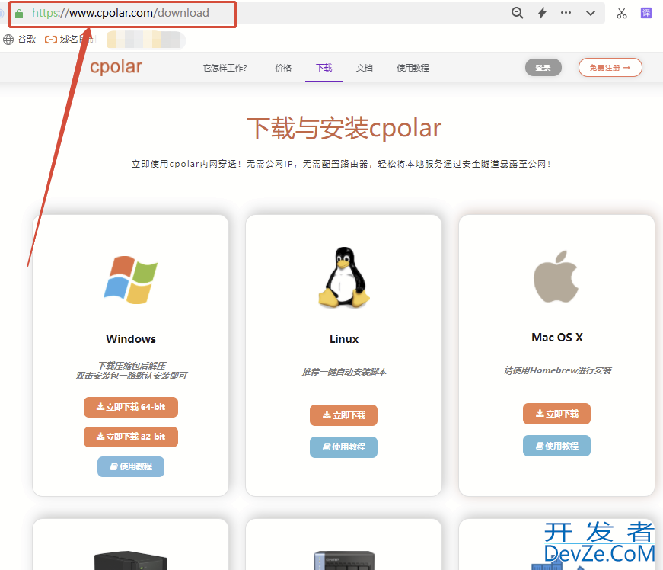Screen dimensions: 663x570
Task: Click the zoom magnifier icon in address bar
Action: 517,13
